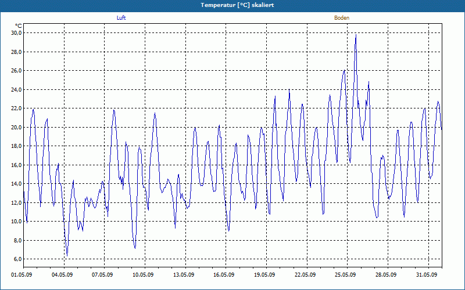Select the 18,0 y-axis value
The width and height of the screenshot is (465, 290).
pyautogui.click(x=17, y=146)
